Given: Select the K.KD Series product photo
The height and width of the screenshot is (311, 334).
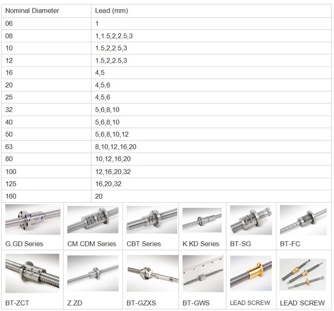Looking at the screenshot, I should (x=202, y=220).
